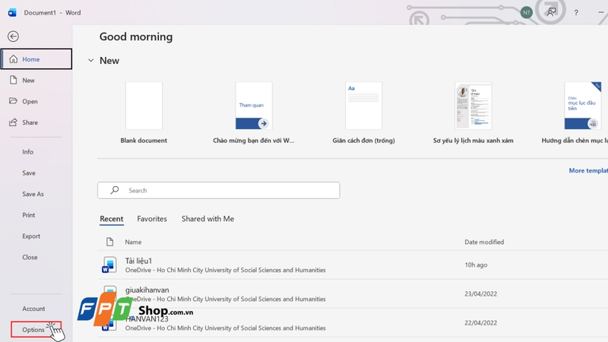608x342 pixels.
Task: Switch to the Favorites tab
Action: (152, 219)
